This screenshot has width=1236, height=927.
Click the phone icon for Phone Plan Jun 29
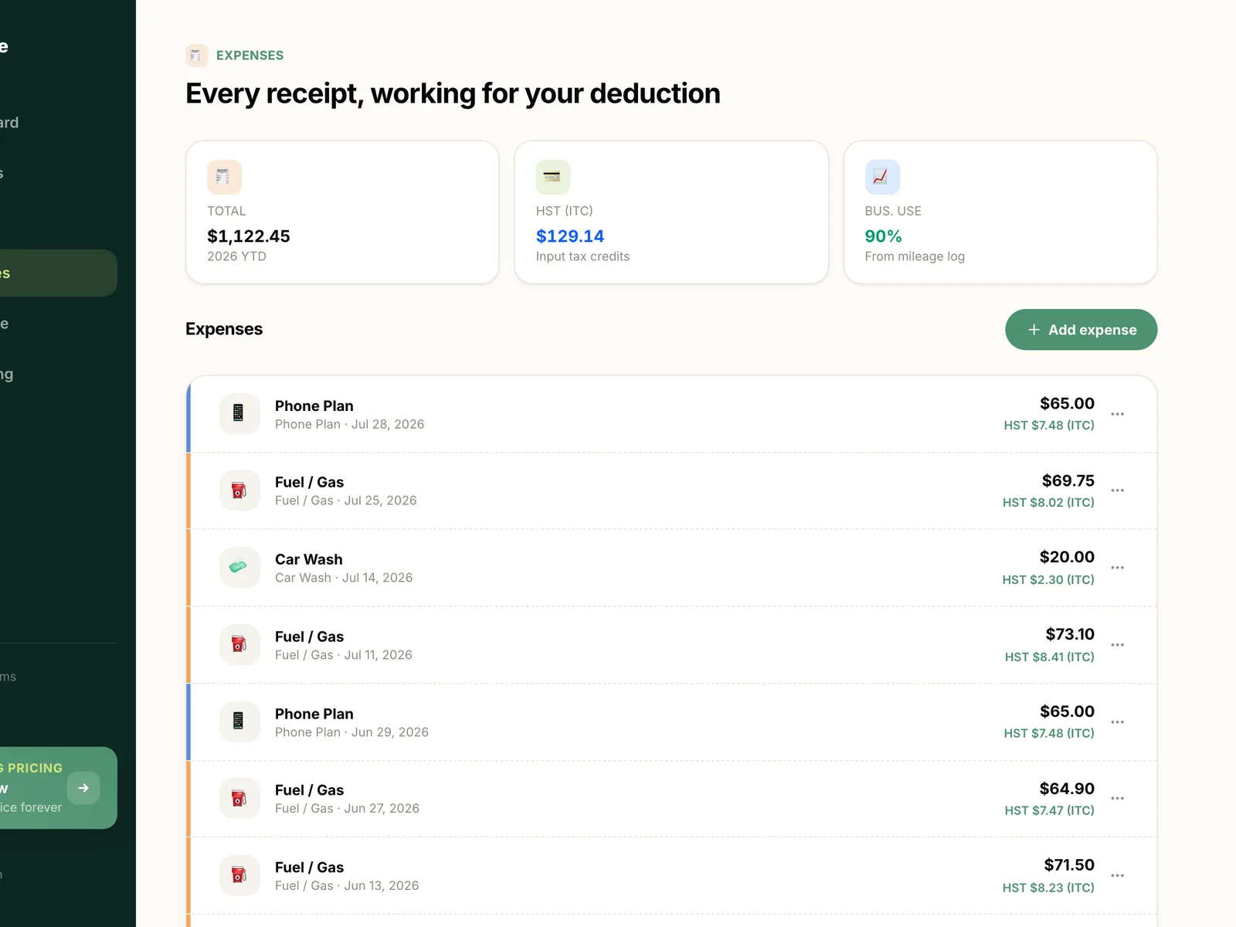click(239, 722)
